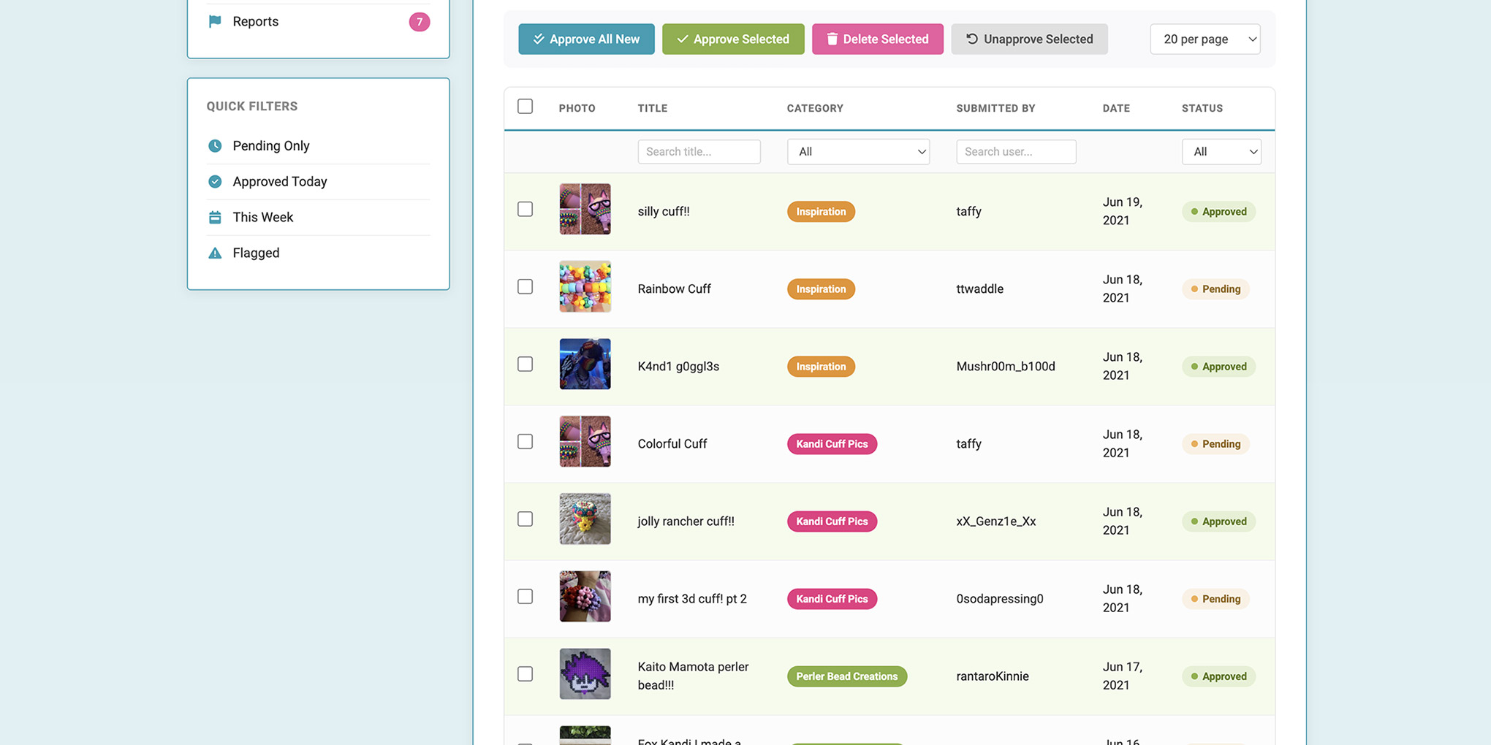This screenshot has width=1491, height=745.
Task: Open the Colorful Cuff photo thumbnail
Action: 585,441
